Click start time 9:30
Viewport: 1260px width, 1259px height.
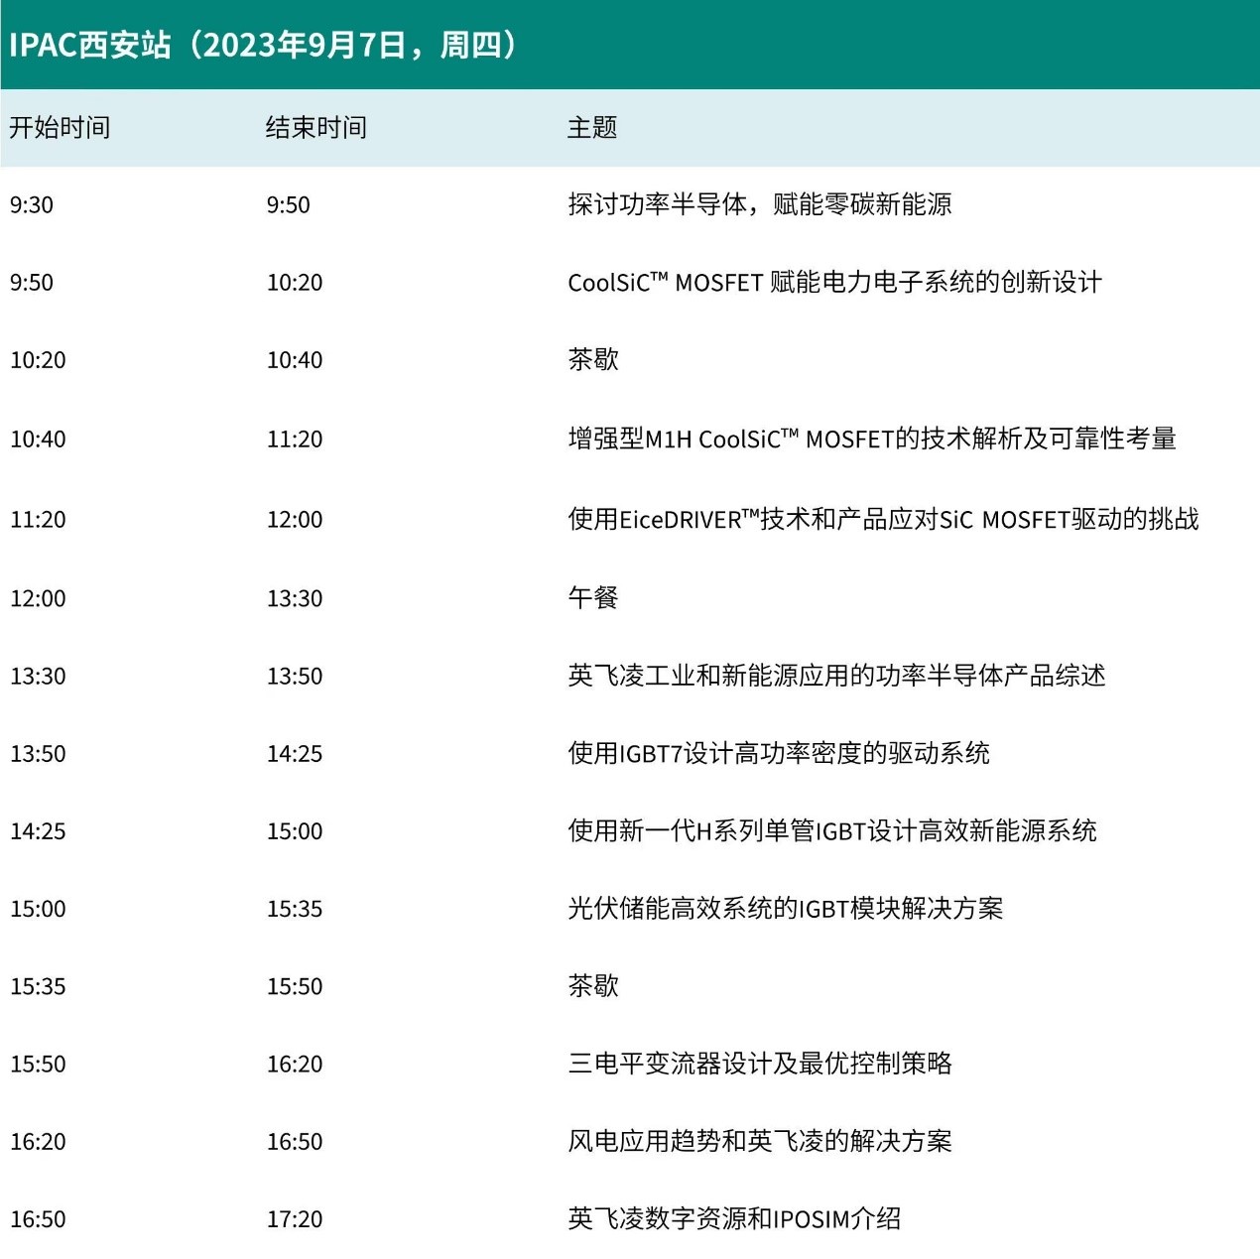point(32,205)
